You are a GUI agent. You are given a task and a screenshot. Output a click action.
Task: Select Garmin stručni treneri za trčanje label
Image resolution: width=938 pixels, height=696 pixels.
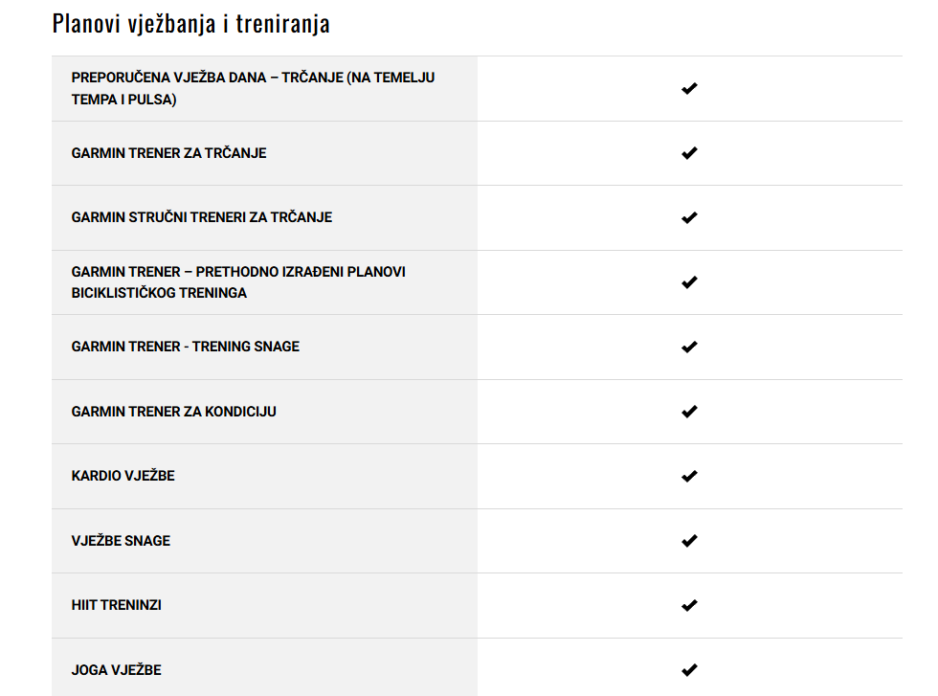[x=202, y=217]
